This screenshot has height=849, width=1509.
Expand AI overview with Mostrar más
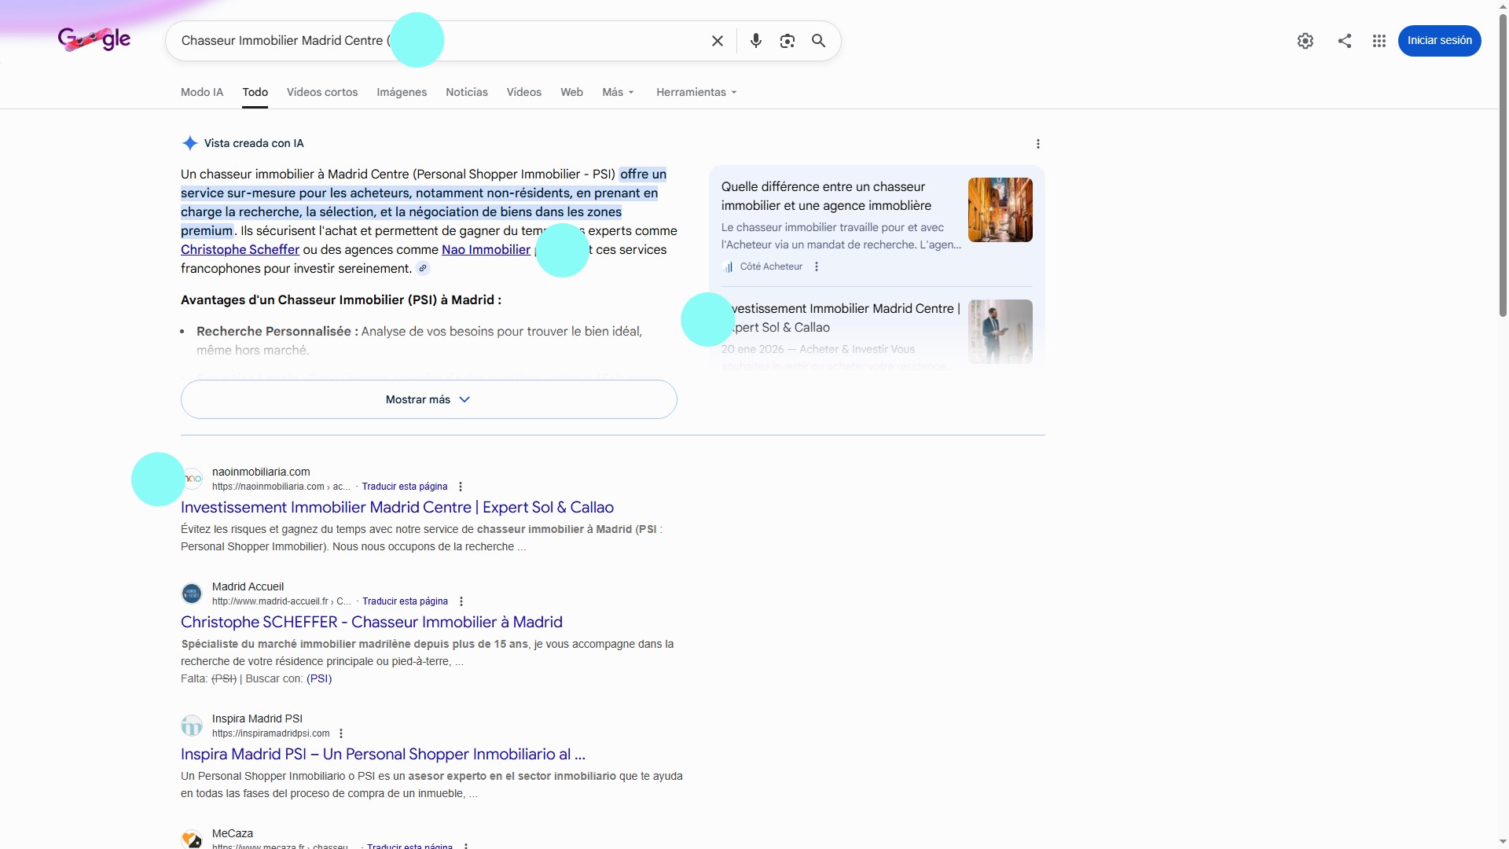[428, 399]
